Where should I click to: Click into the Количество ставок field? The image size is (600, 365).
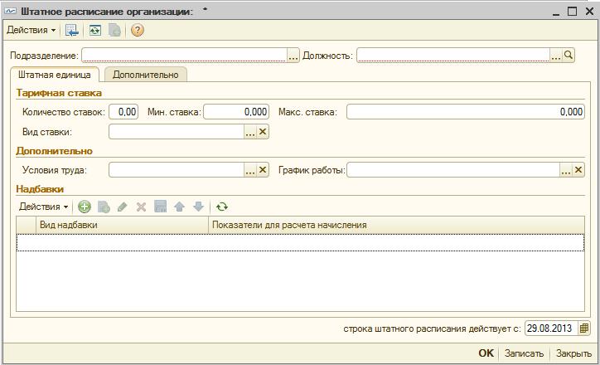123,112
